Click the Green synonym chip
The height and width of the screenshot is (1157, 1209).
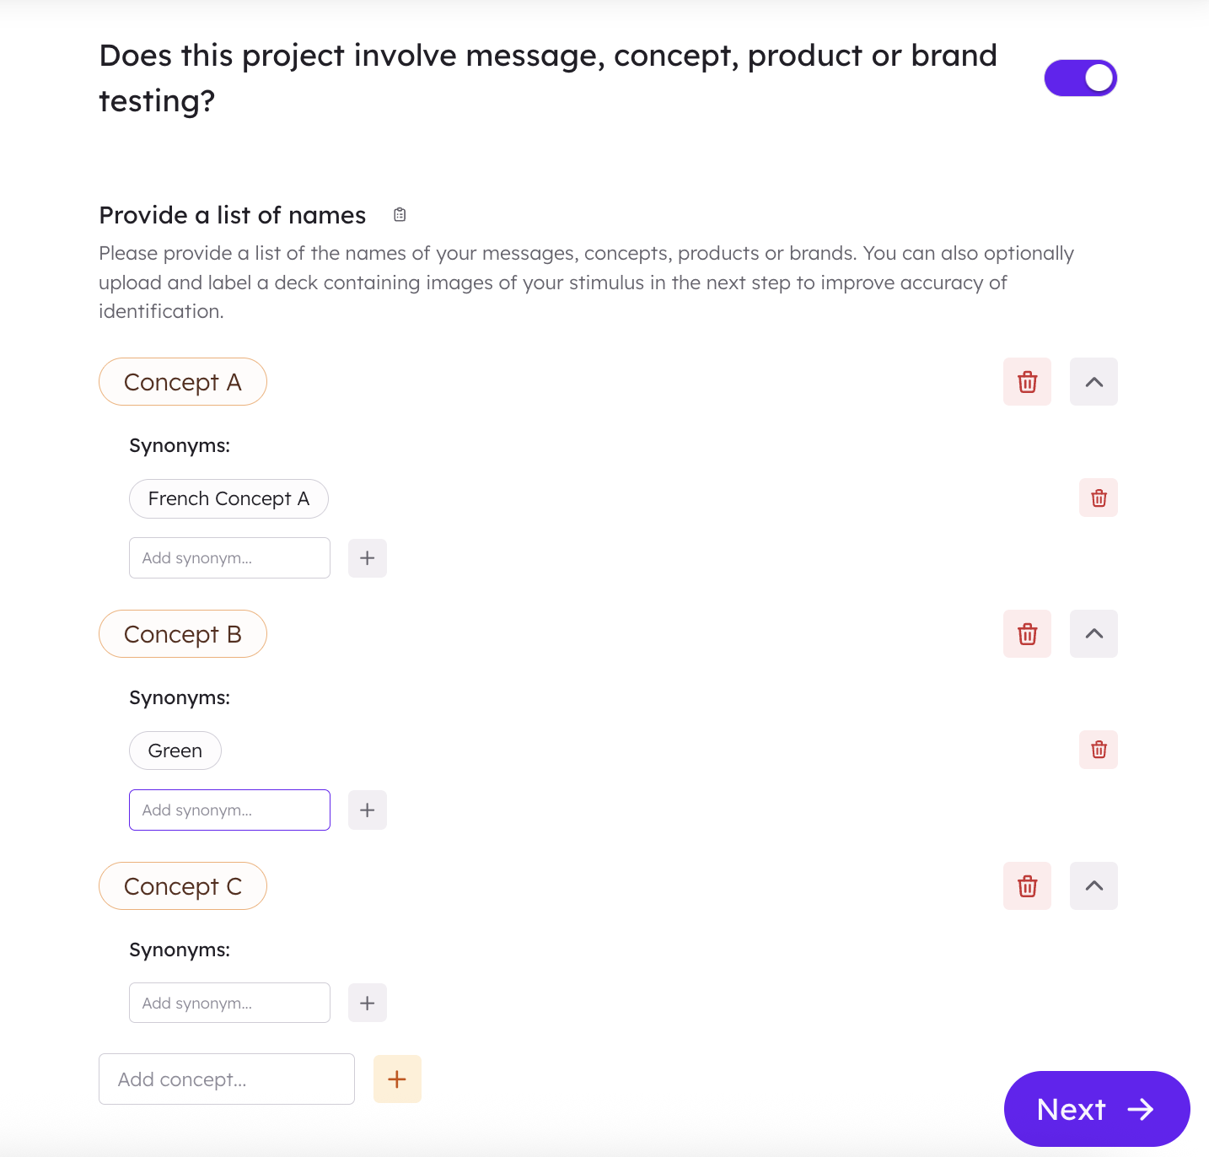point(175,751)
